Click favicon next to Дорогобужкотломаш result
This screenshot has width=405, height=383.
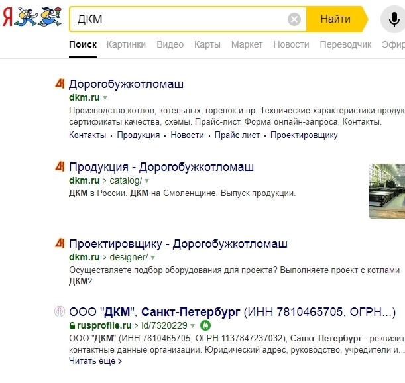click(x=60, y=84)
